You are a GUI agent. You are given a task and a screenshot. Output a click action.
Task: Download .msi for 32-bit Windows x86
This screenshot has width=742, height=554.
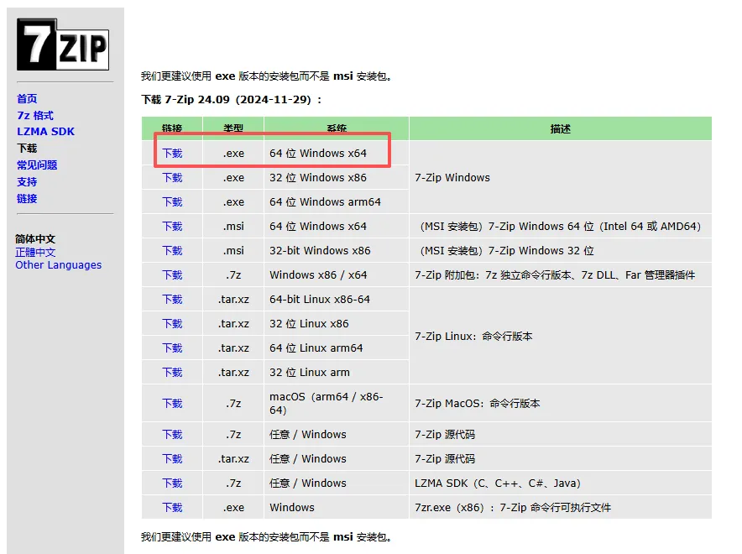(x=172, y=251)
